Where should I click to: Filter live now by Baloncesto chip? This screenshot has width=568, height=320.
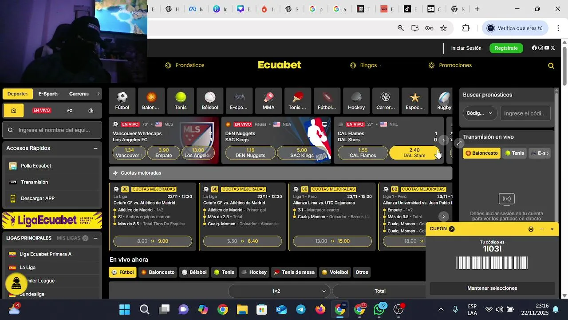click(x=158, y=272)
